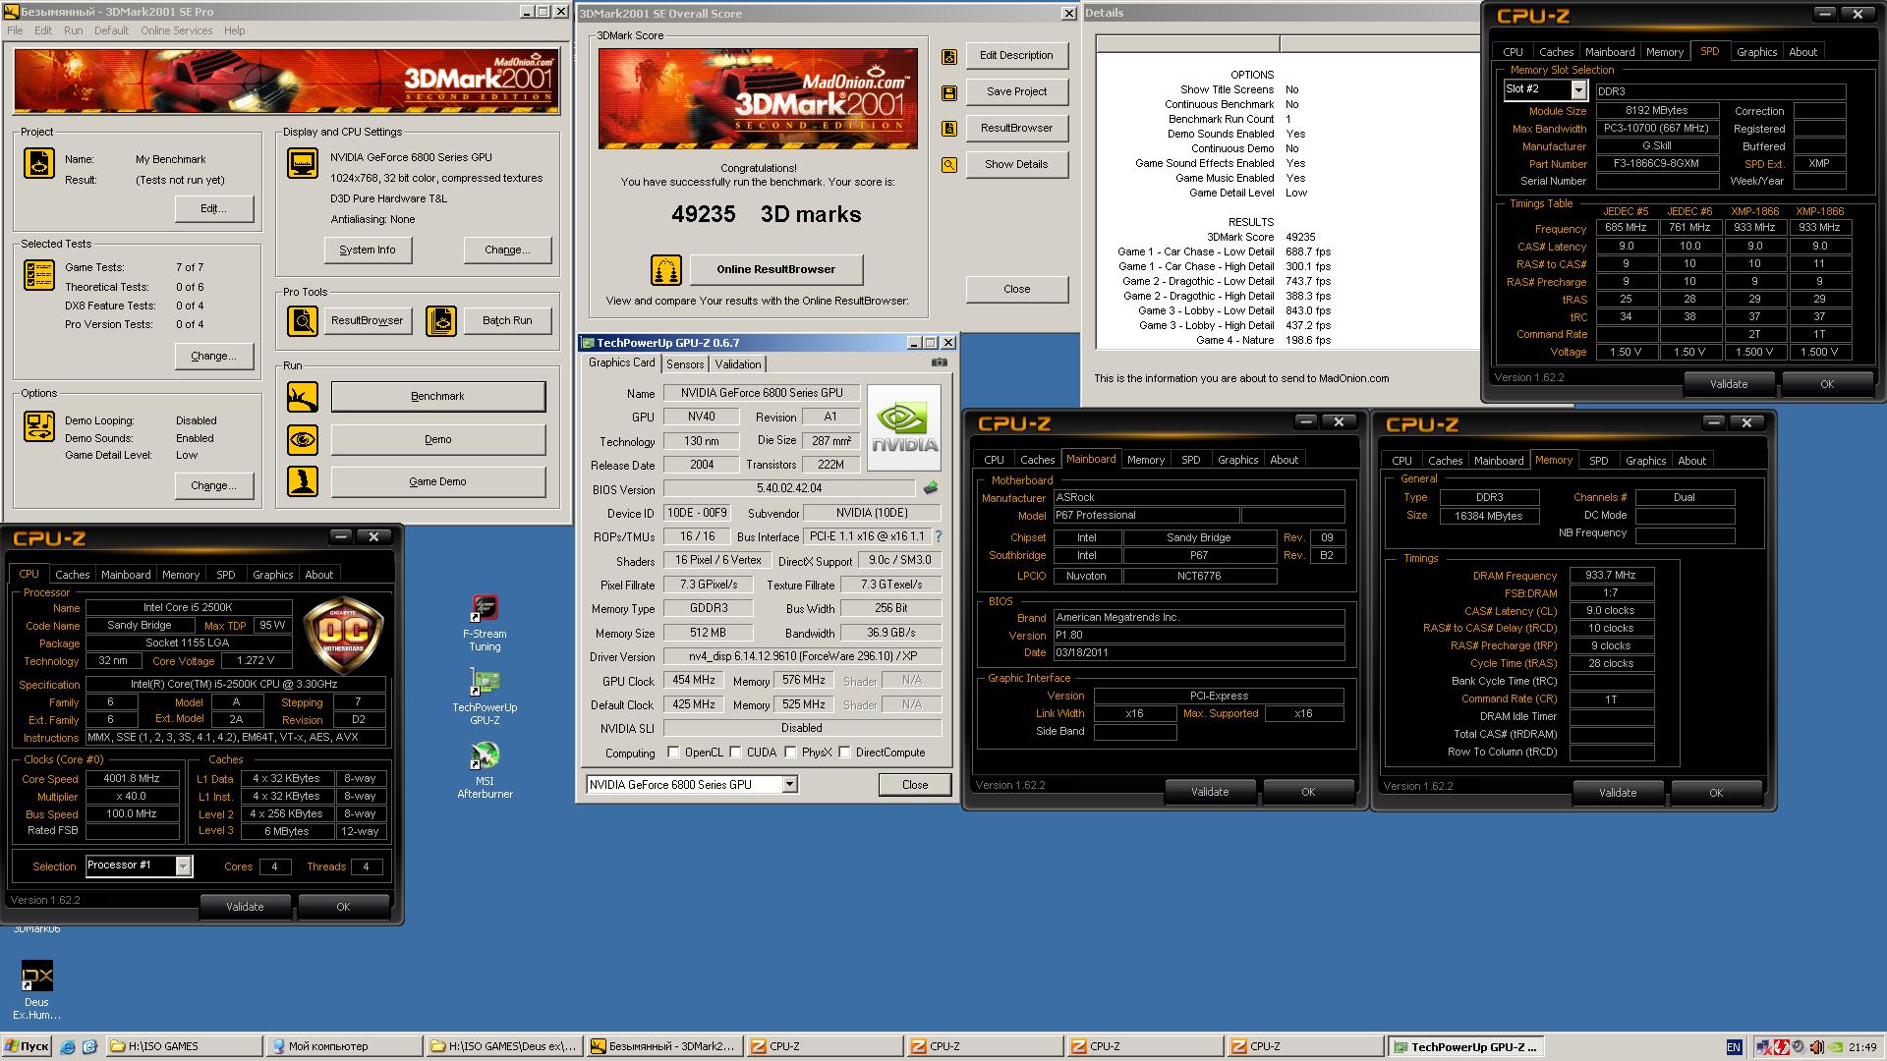This screenshot has width=1887, height=1061.
Task: Click the Demo eye icon
Action: click(x=303, y=439)
